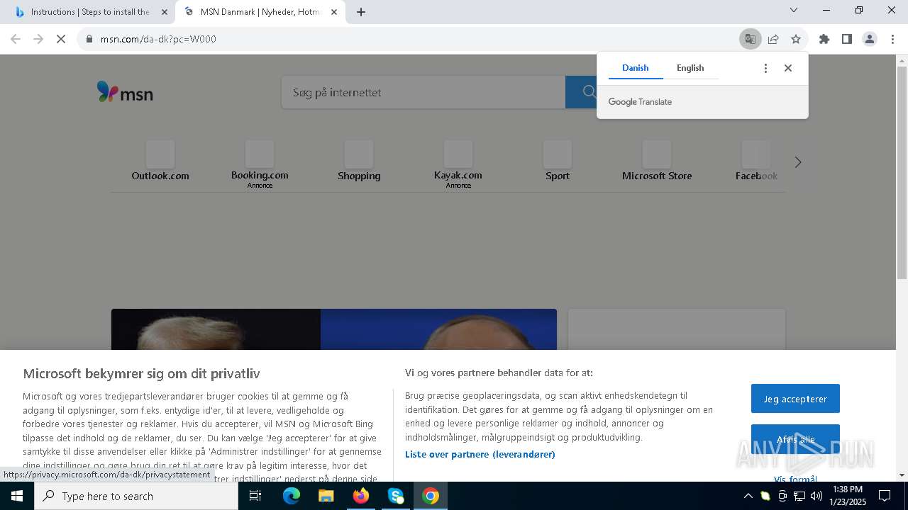Open the Booking.com shortcut
This screenshot has height=510, width=908.
tap(260, 164)
